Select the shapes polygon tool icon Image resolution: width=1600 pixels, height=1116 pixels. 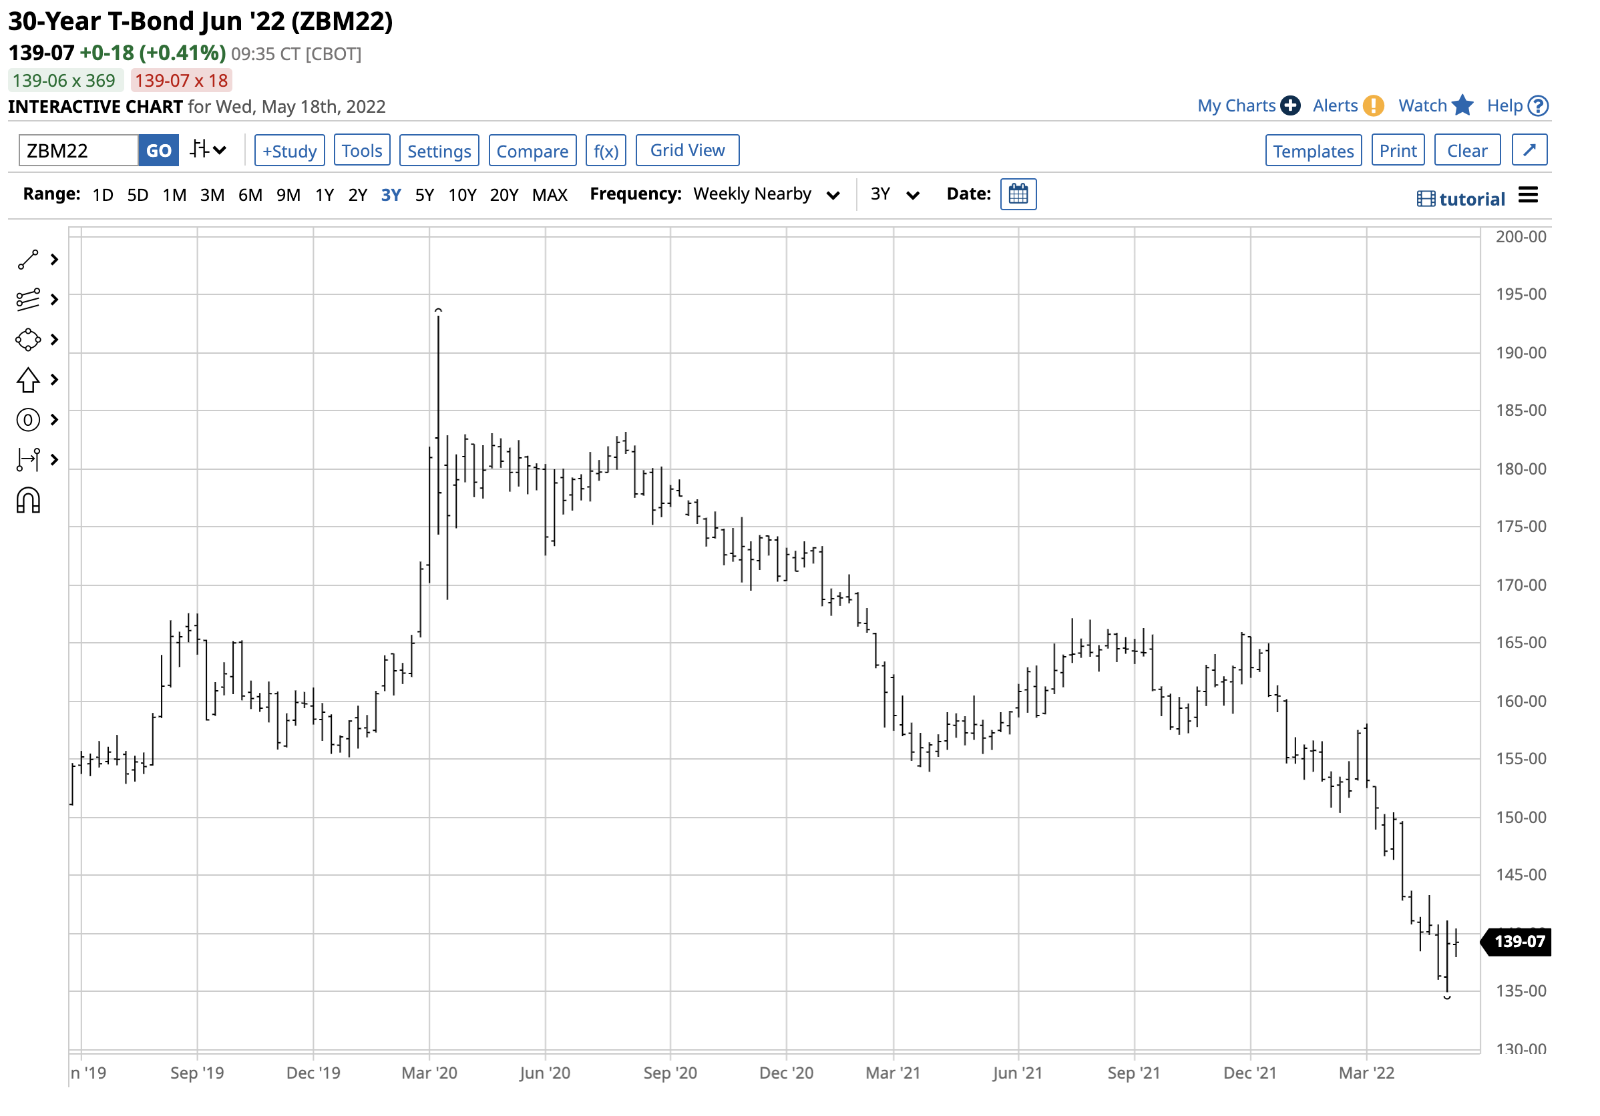(x=28, y=340)
